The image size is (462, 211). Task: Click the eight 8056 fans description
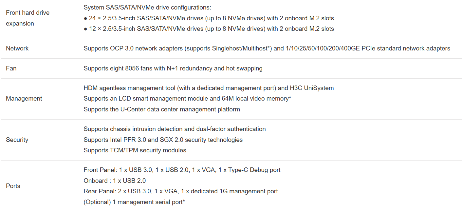point(173,68)
